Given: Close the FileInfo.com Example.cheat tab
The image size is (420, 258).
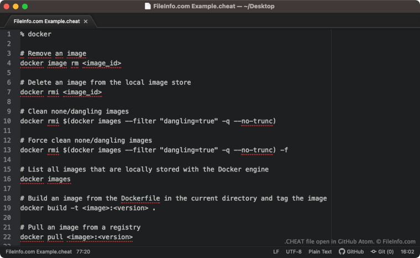Looking at the screenshot, I should coord(86,21).
